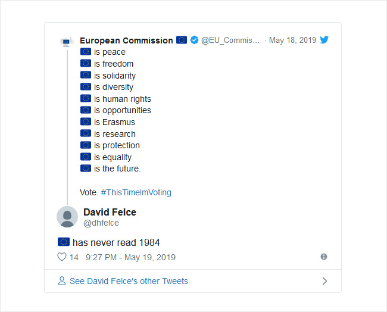Click the David Felce display name
The image size is (387, 312).
click(x=110, y=212)
